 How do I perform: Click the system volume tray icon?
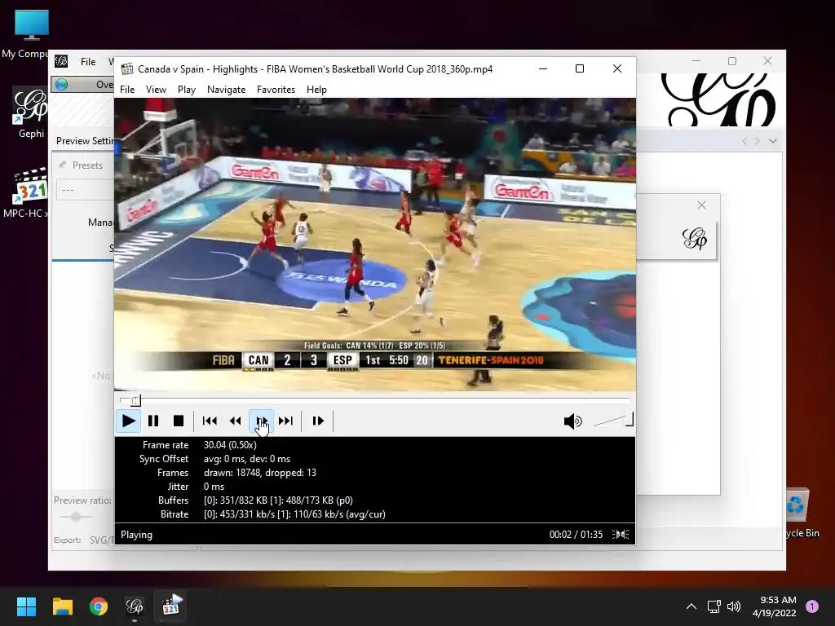734,606
